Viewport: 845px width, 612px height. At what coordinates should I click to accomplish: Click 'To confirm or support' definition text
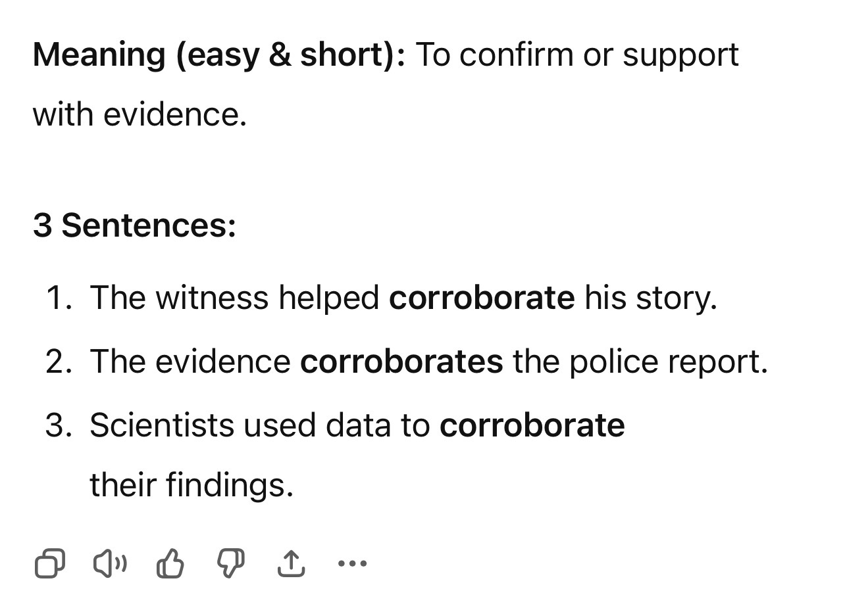click(x=577, y=55)
